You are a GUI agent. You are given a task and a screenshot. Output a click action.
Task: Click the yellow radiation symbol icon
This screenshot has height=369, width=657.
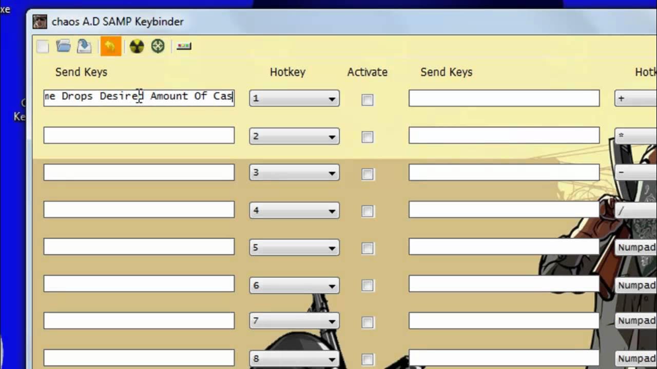[137, 47]
